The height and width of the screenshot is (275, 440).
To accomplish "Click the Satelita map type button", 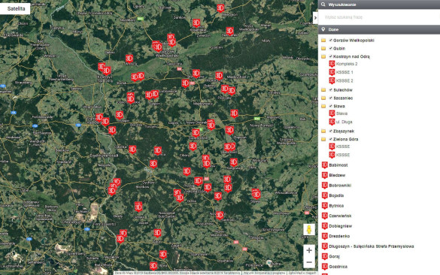I will [15, 9].
